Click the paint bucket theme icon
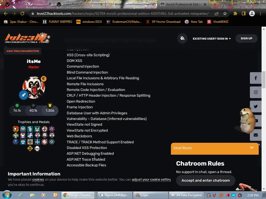The height and width of the screenshot is (199, 266). click(x=182, y=38)
